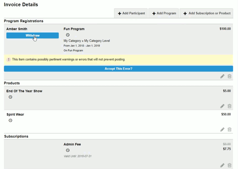This screenshot has width=238, height=169.
Task: Click the clock icon under Spirit Wear
Action: (x=10, y=120)
